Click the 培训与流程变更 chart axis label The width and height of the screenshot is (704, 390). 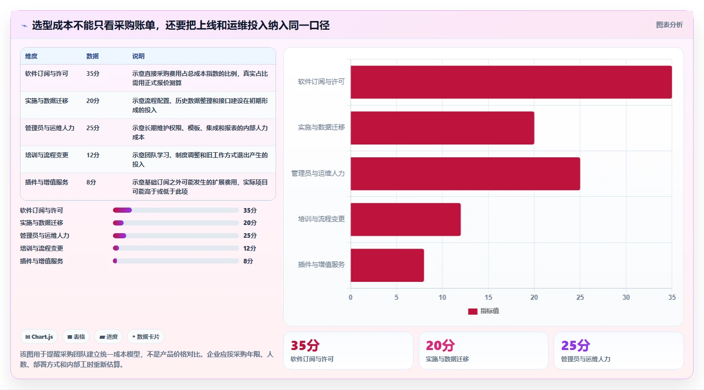point(321,219)
